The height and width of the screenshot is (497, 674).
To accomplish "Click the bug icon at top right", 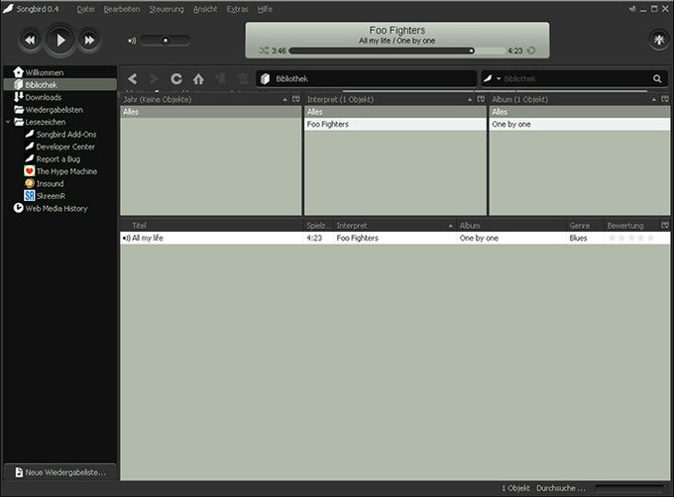I will [x=658, y=40].
